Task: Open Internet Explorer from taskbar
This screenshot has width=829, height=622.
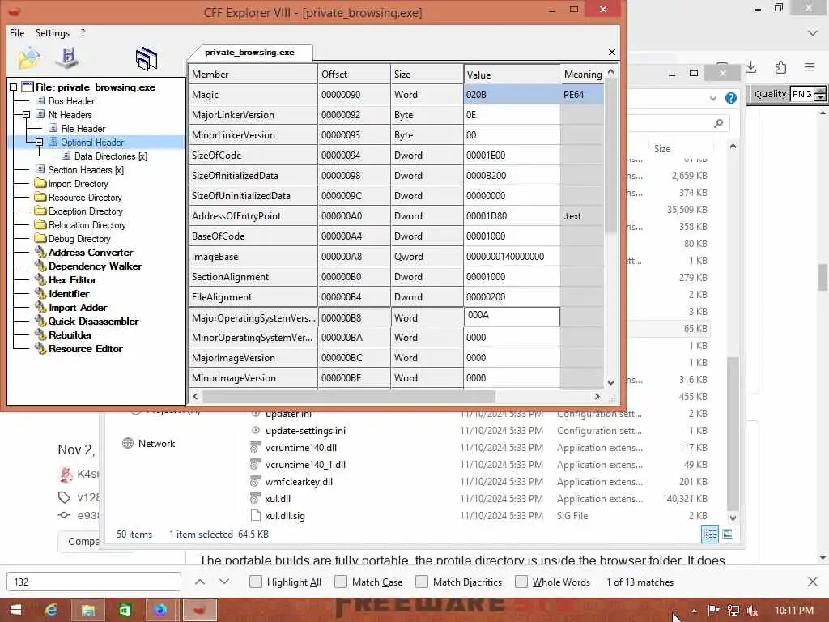Action: (51, 610)
